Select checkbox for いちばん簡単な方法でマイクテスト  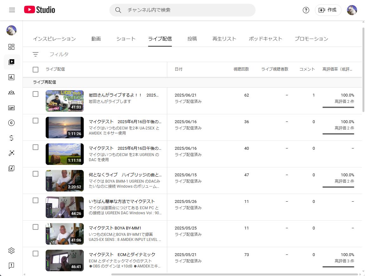click(36, 200)
